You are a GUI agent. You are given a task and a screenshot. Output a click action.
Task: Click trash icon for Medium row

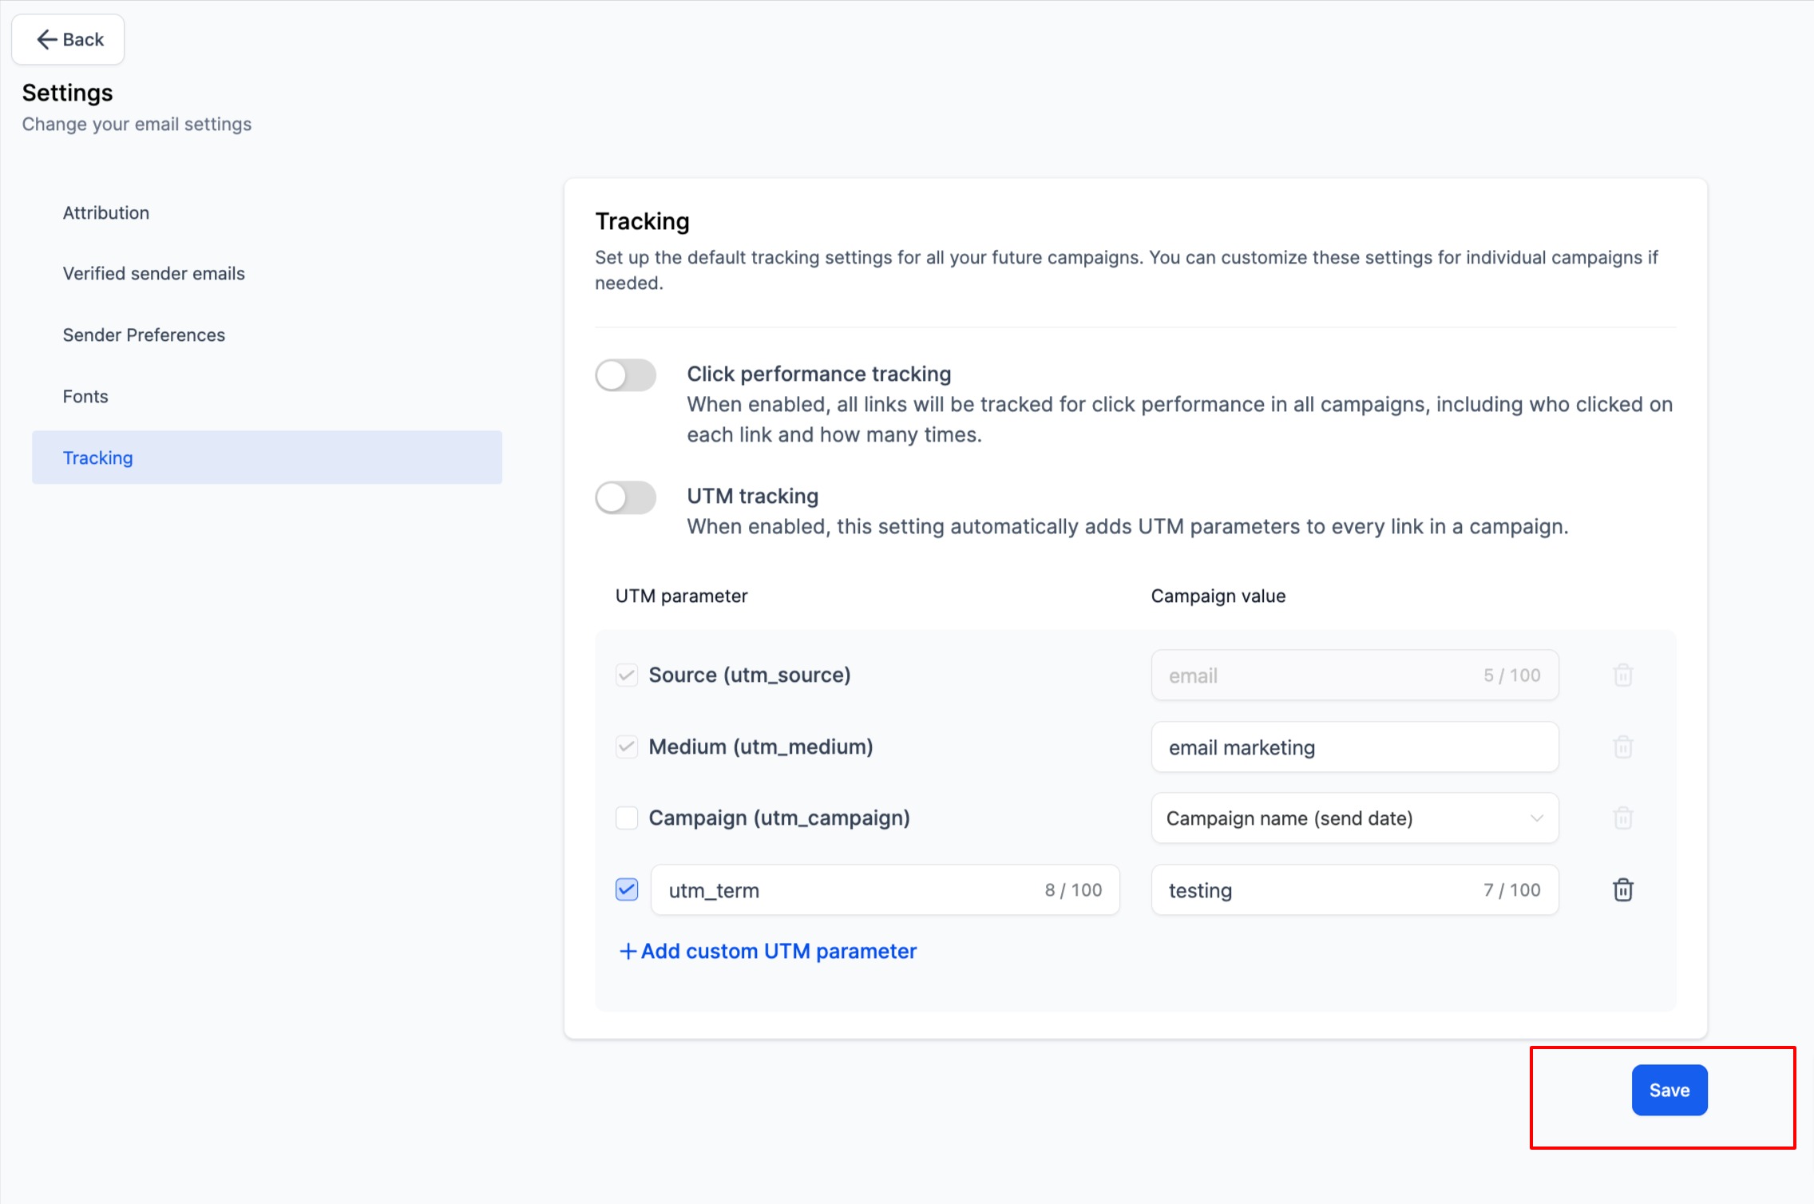point(1622,747)
